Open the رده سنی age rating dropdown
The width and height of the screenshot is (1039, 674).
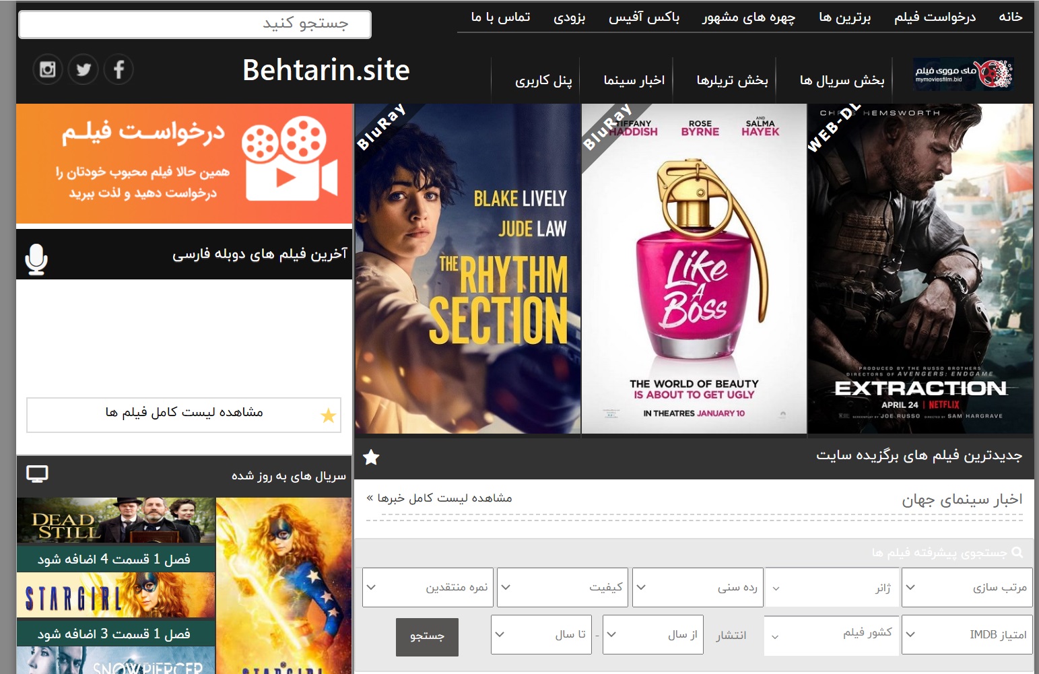(698, 587)
